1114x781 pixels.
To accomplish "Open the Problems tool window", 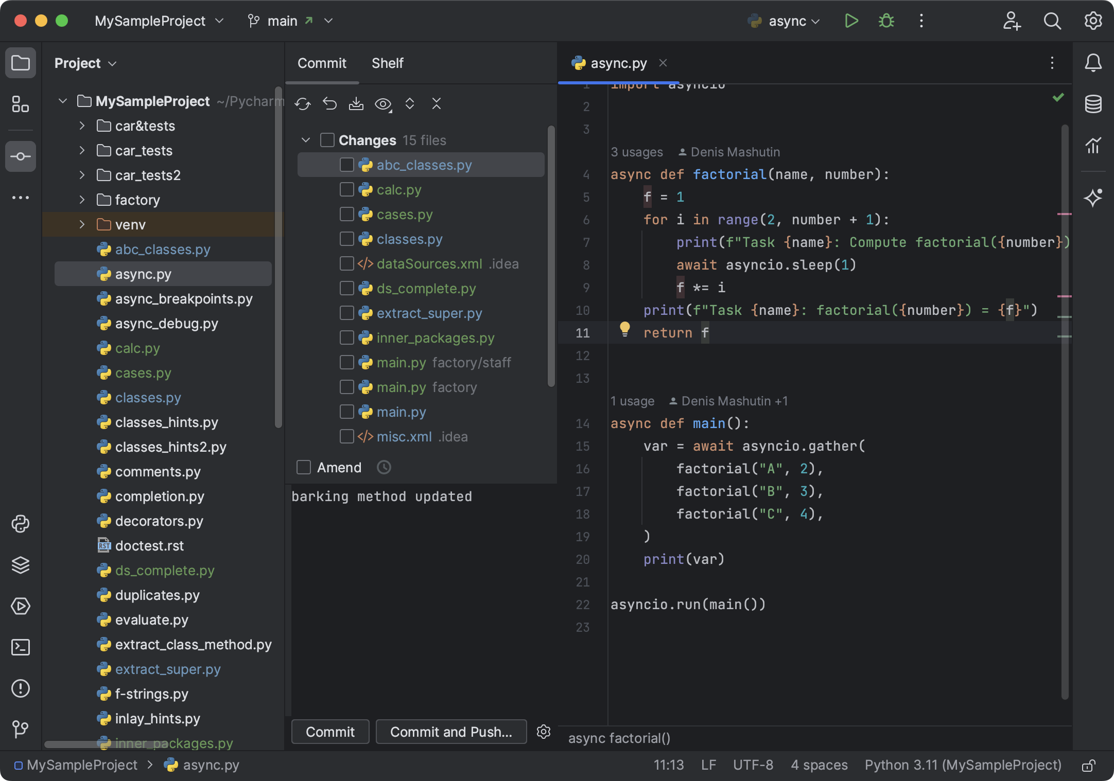I will [x=21, y=689].
